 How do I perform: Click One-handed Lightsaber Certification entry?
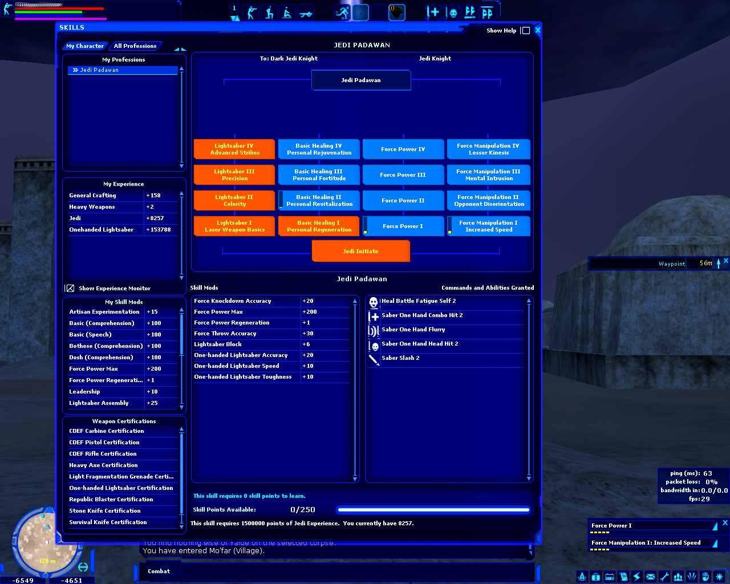pyautogui.click(x=121, y=488)
